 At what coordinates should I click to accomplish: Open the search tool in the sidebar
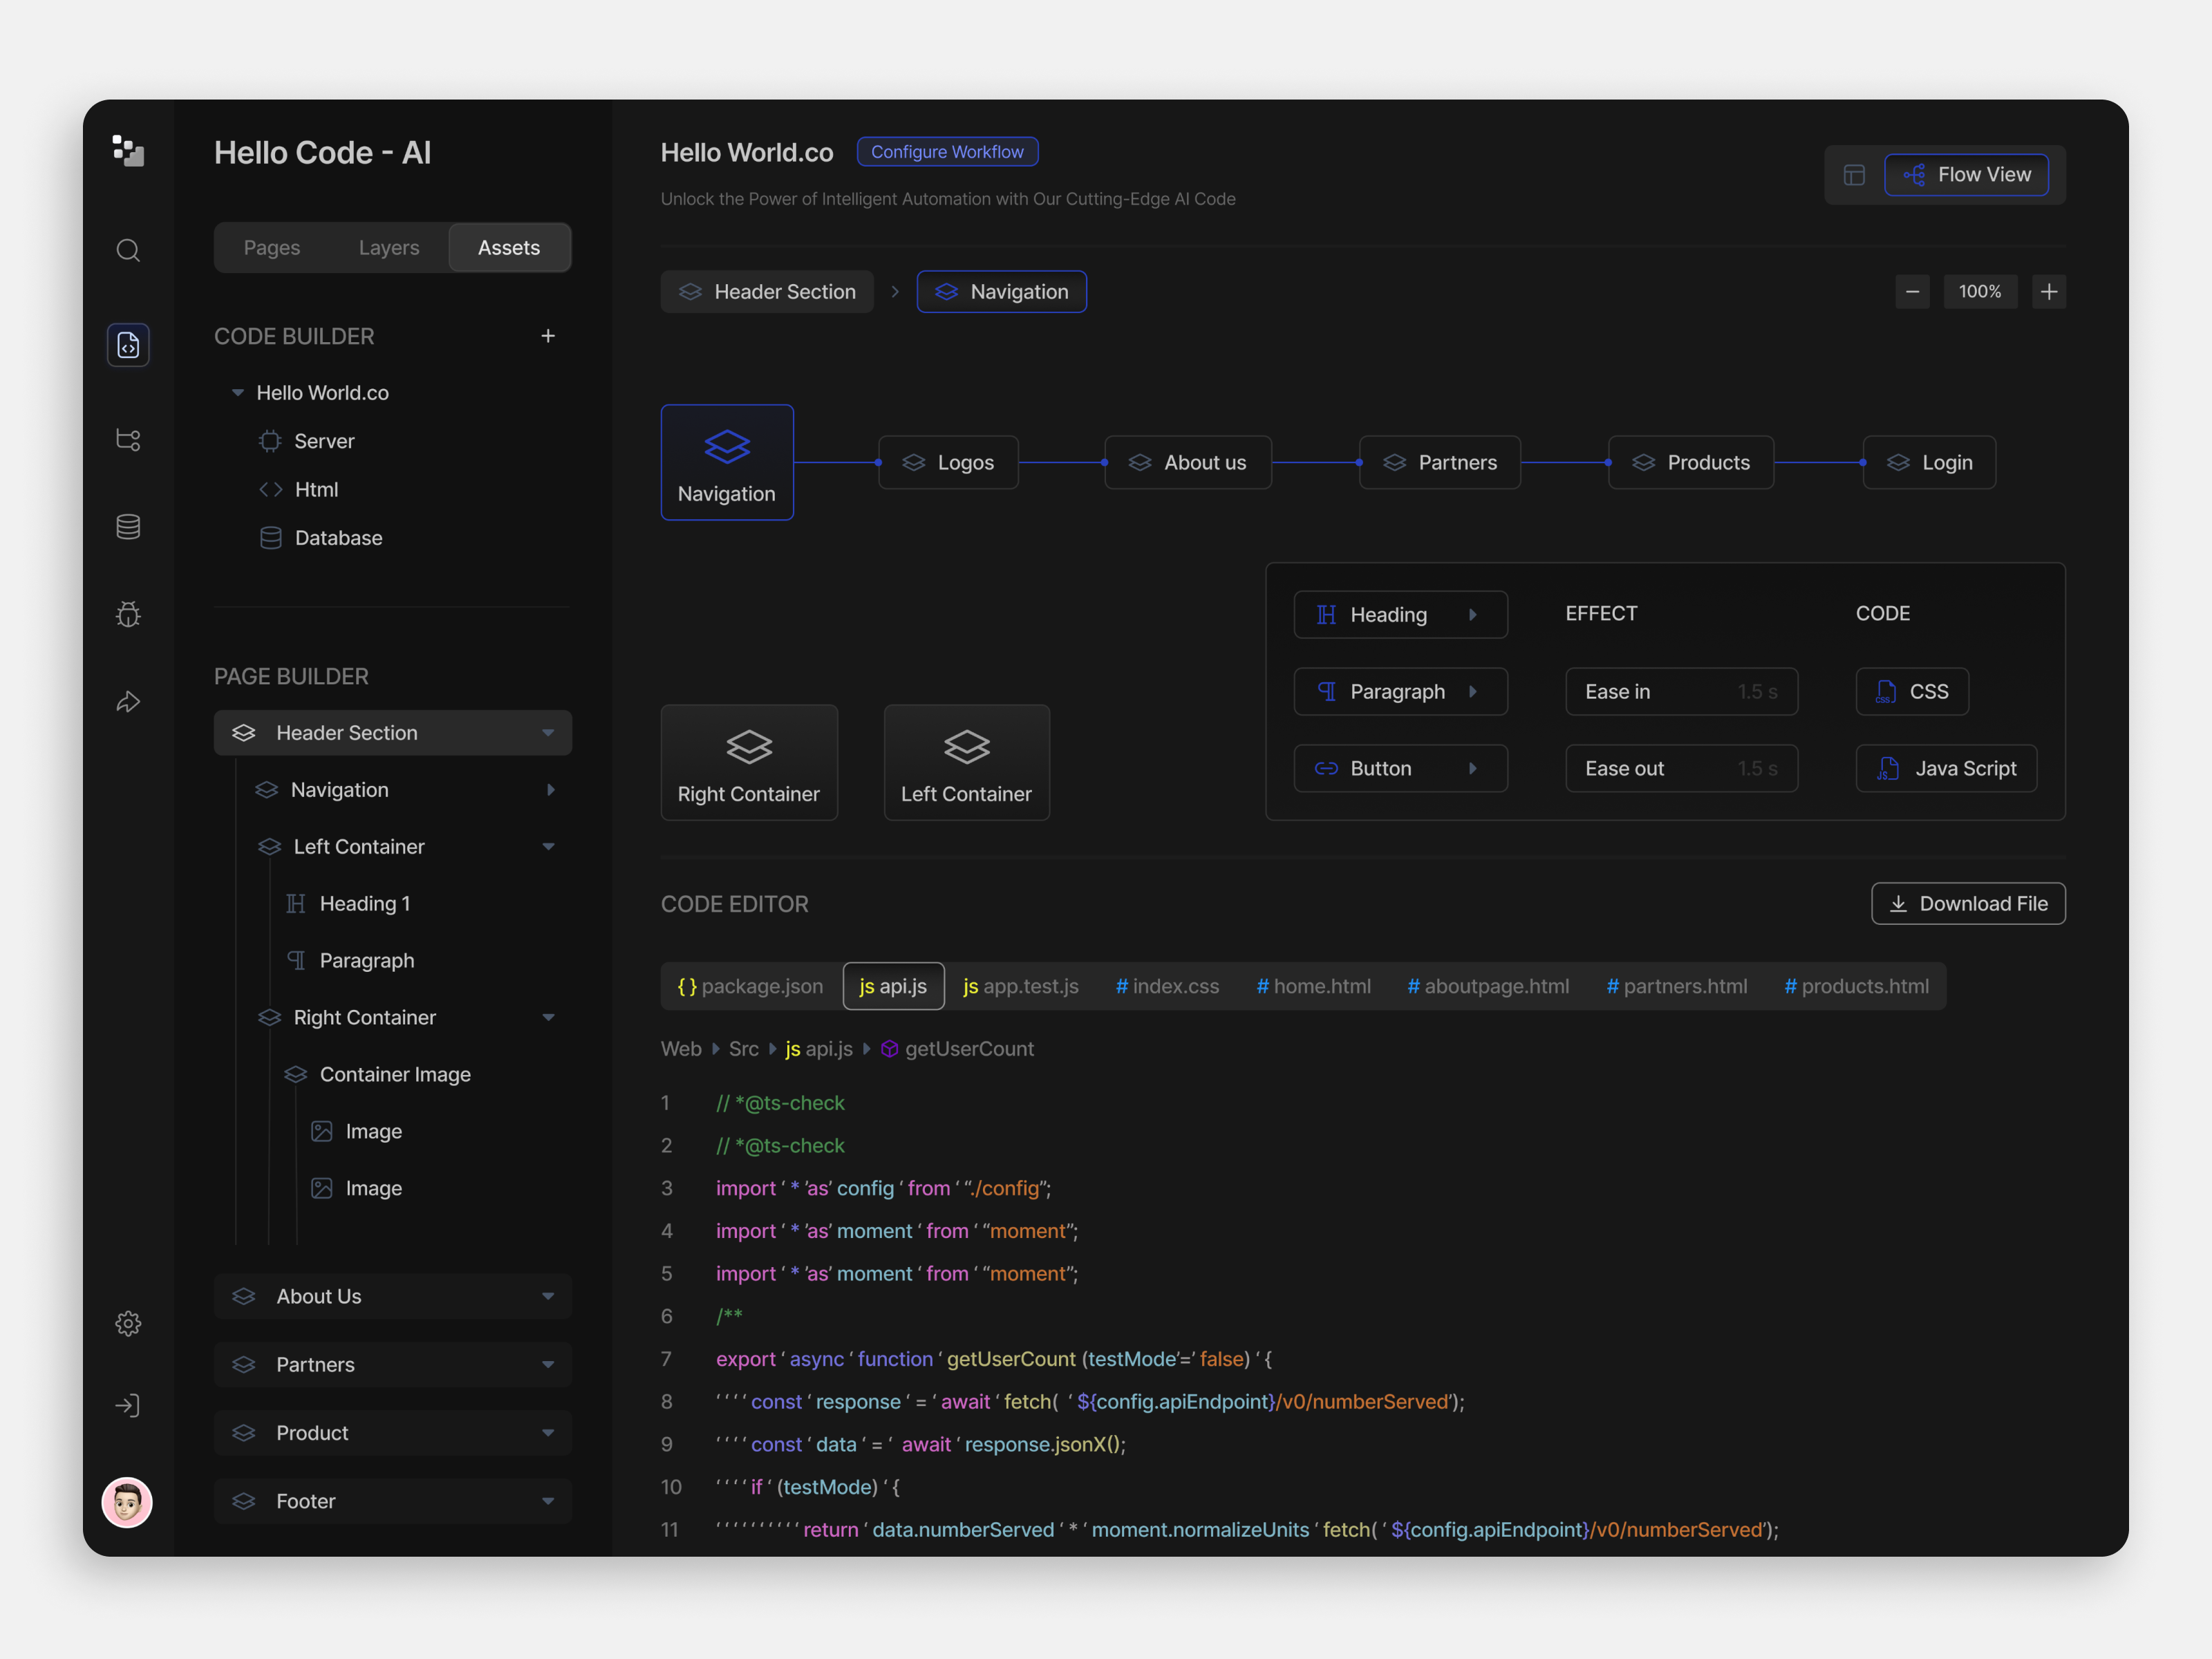coord(128,250)
